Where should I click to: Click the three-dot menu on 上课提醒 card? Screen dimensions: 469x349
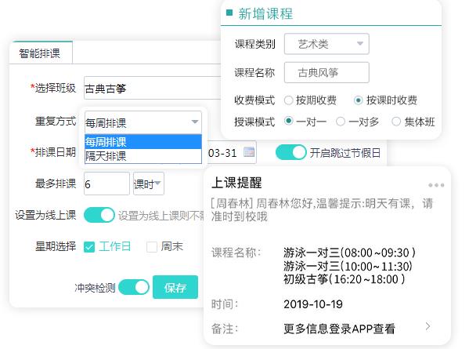click(x=436, y=185)
